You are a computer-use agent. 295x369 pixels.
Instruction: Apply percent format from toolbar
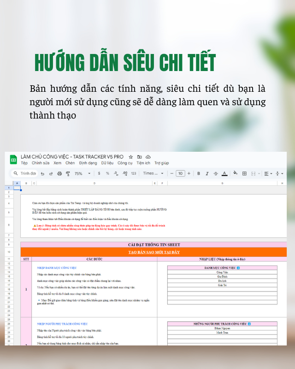coord(107,173)
